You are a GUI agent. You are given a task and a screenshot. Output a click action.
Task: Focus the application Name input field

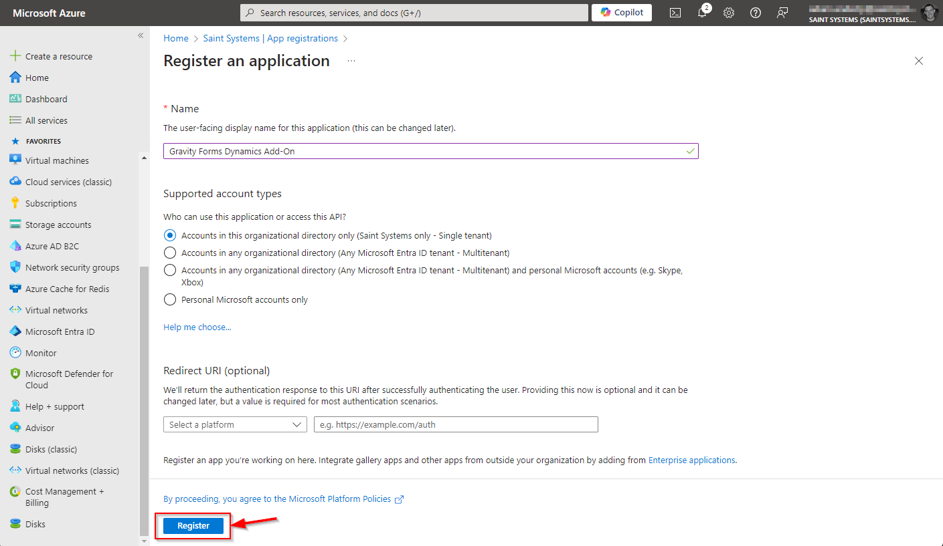(430, 151)
